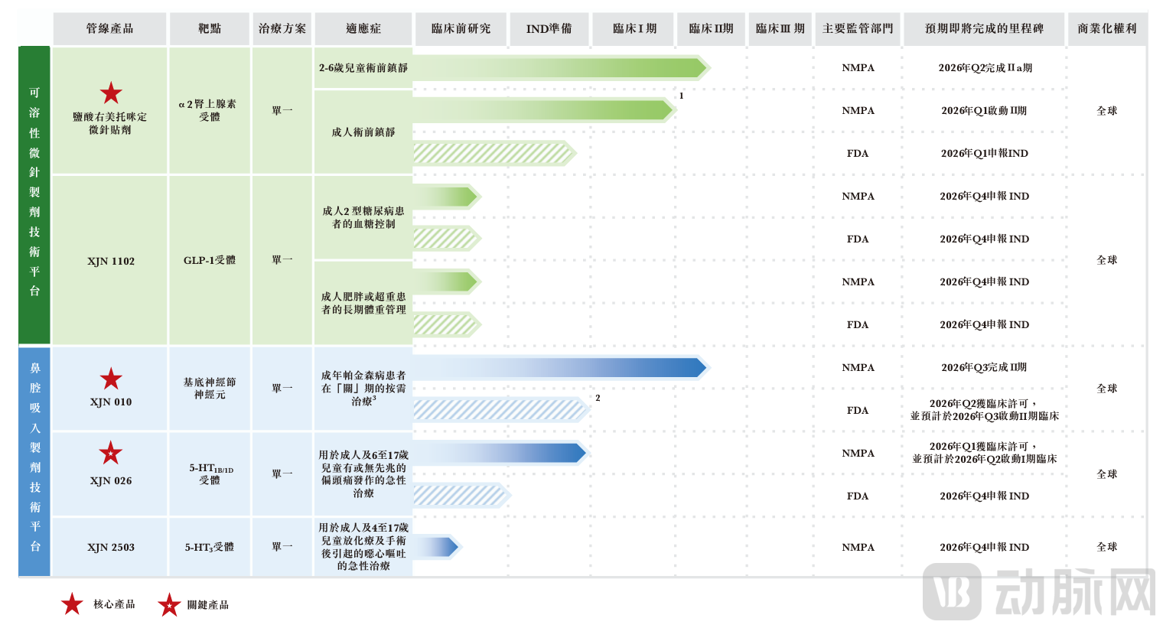The height and width of the screenshot is (628, 1163).
Task: Select the key product star above XJN 026
Action: pyautogui.click(x=112, y=454)
